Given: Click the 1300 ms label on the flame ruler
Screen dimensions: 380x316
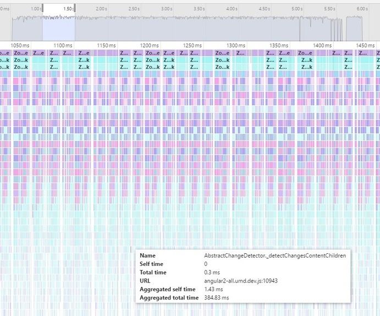Looking at the screenshot, I should 236,45.
